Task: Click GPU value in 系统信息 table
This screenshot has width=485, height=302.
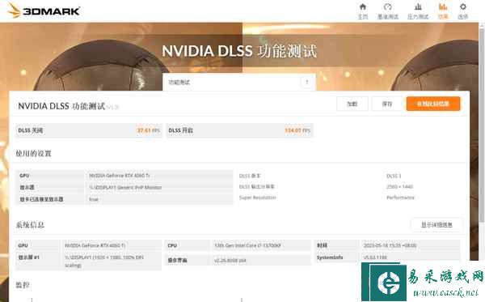Action: coord(95,245)
